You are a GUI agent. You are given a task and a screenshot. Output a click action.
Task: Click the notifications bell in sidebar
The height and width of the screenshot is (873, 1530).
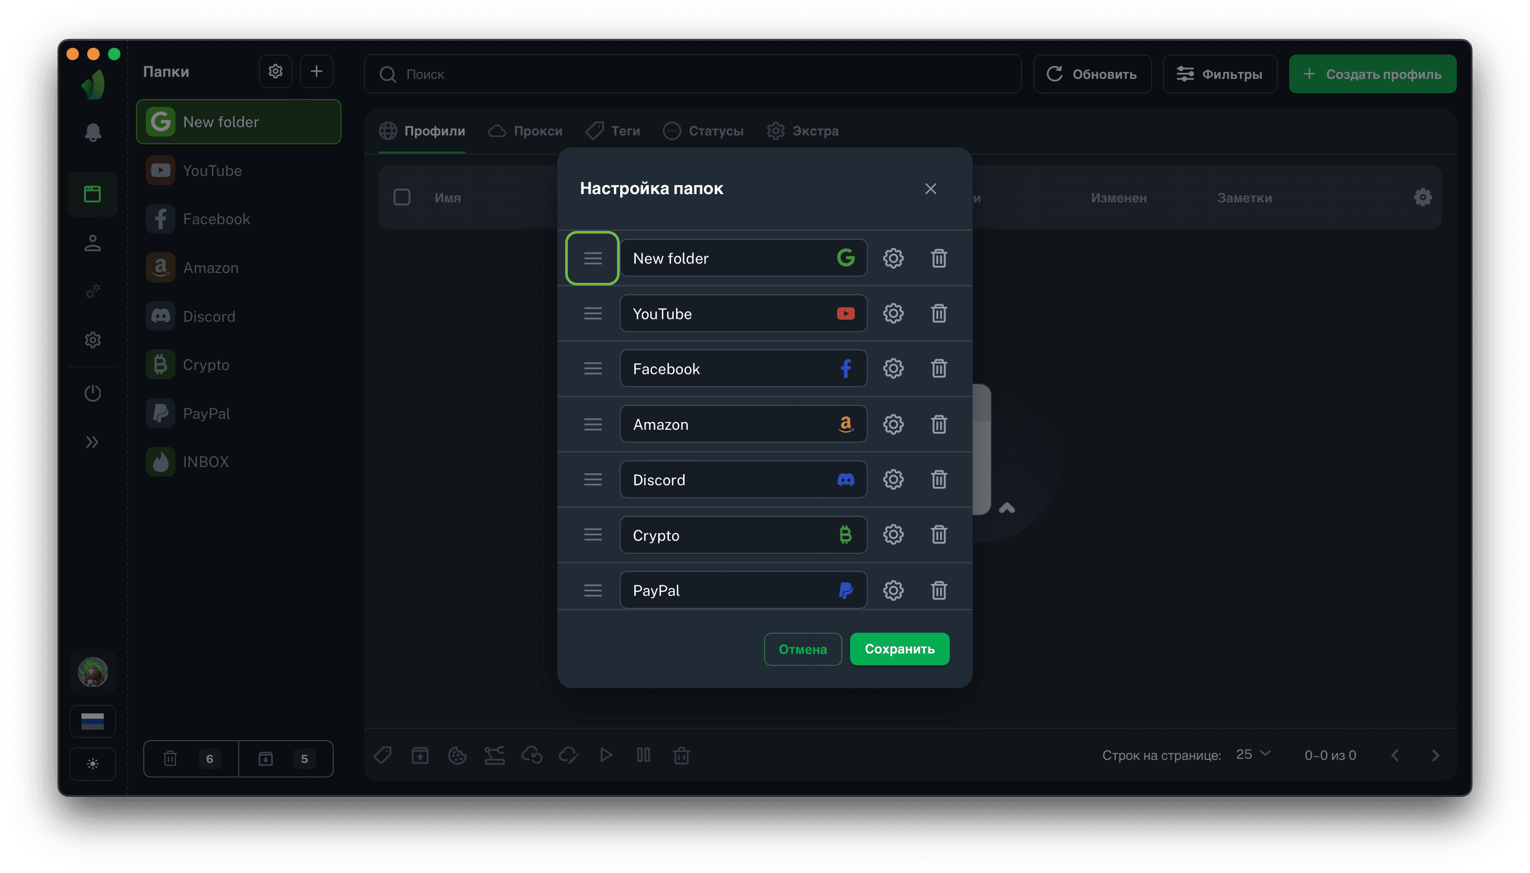(92, 132)
